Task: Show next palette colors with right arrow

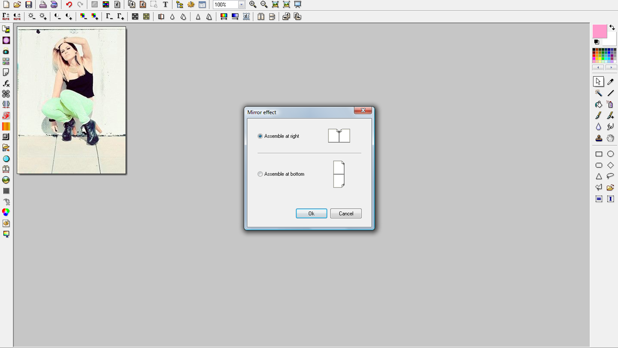Action: tap(611, 67)
